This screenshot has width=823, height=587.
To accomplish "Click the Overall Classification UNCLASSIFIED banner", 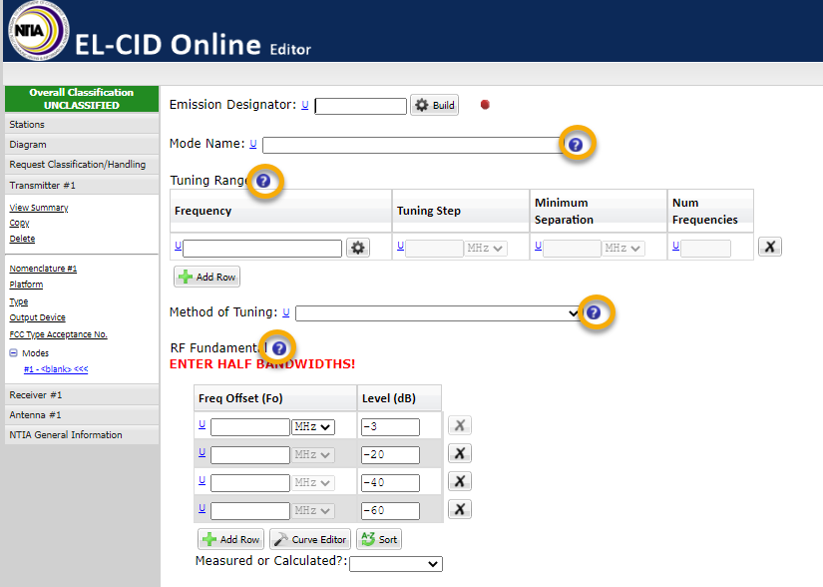I will click(82, 99).
